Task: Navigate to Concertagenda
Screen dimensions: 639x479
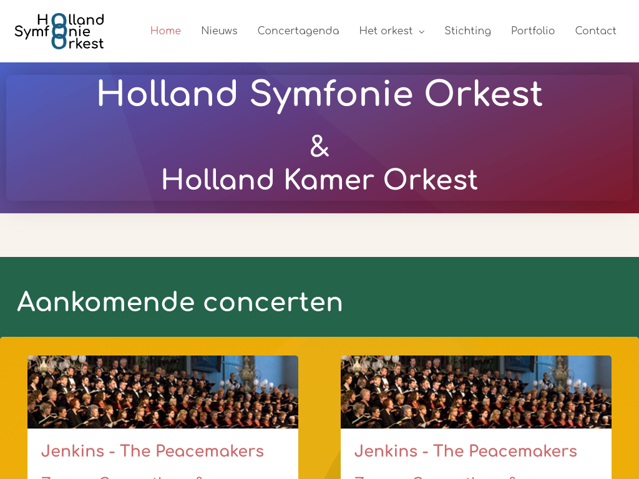Action: (x=298, y=31)
